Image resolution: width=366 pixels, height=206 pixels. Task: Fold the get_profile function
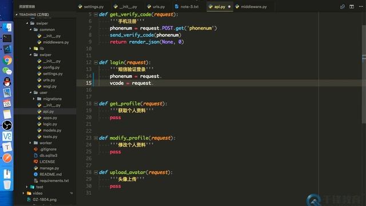pos(96,104)
